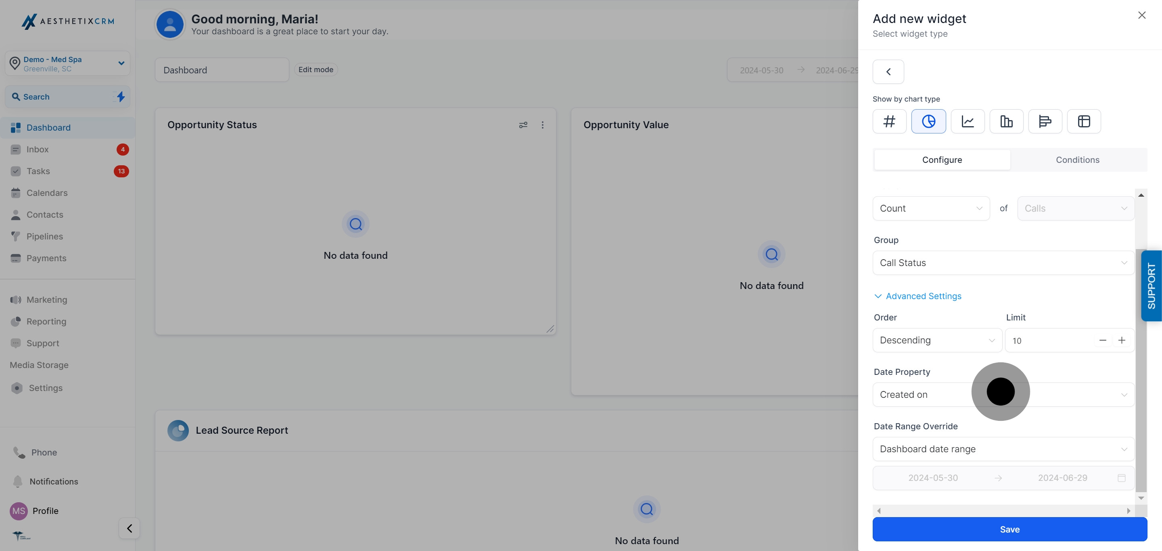Image resolution: width=1162 pixels, height=551 pixels.
Task: Select the pie chart widget type
Action: (928, 121)
